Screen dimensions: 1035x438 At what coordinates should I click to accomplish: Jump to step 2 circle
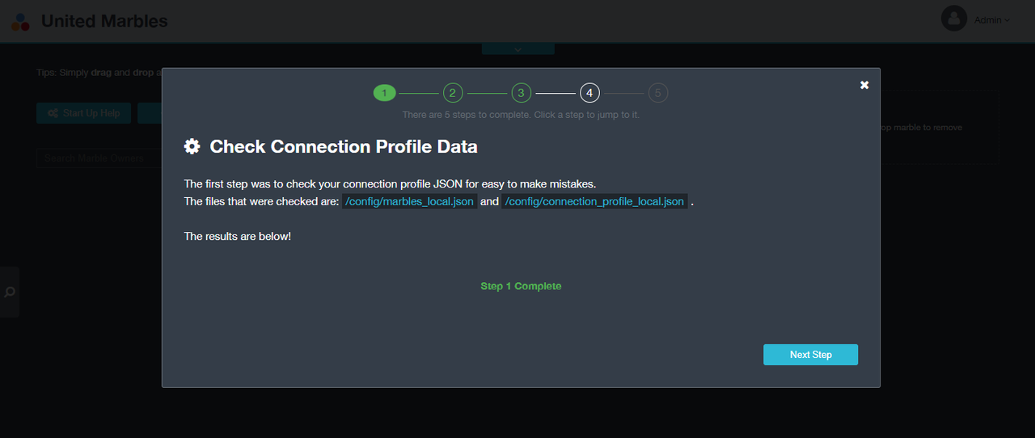coord(452,93)
